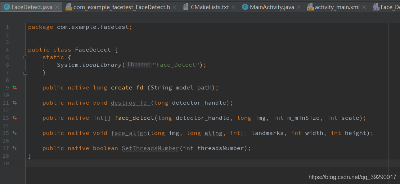
Task: Click the class icon on MainActivity.java tab
Action: [245, 7]
